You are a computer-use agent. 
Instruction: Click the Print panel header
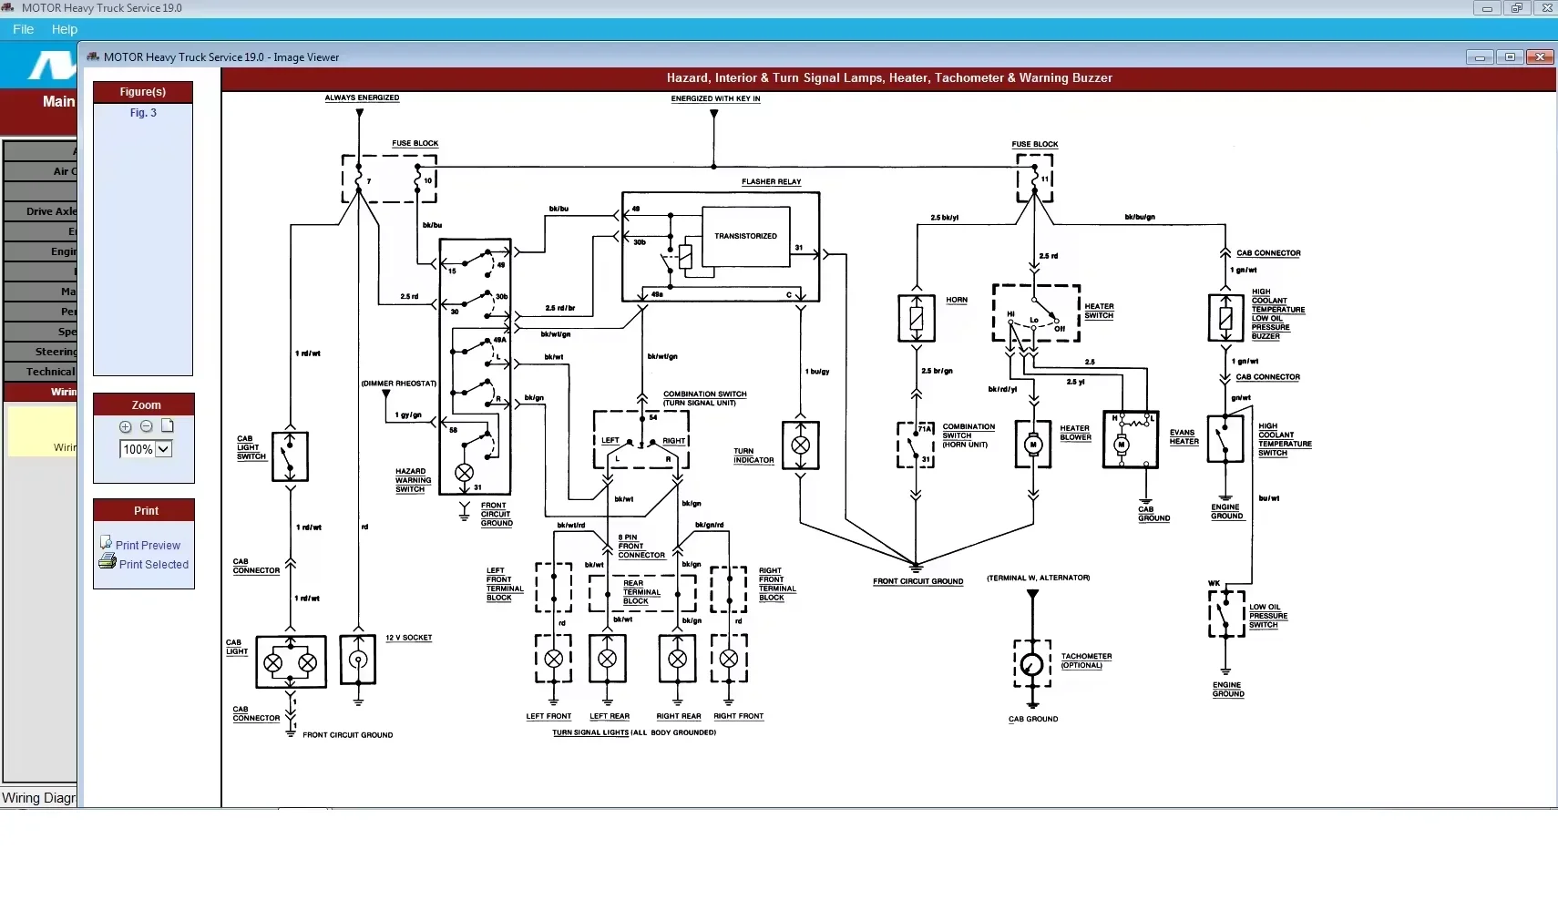tap(146, 511)
